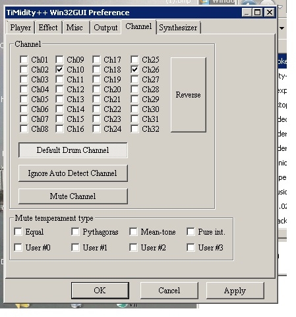Screen dimensions: 296x317
Task: Enable the Pure int. checkbox
Action: [191, 231]
